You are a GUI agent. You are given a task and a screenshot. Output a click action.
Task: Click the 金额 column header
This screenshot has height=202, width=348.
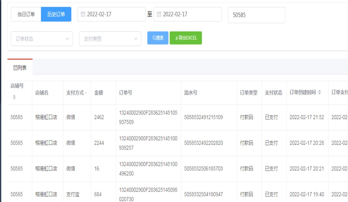pyautogui.click(x=99, y=93)
